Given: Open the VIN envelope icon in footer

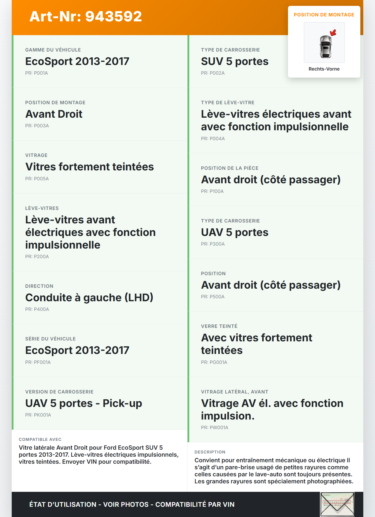Looking at the screenshot, I should (337, 504).
